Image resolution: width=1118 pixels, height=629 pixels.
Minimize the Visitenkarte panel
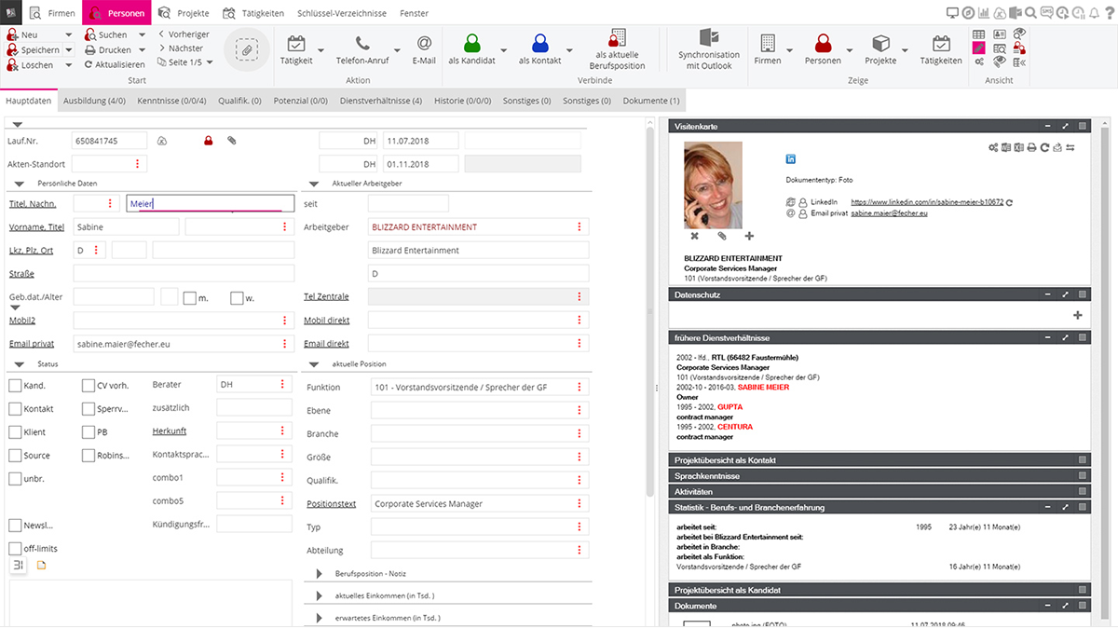pos(1048,126)
